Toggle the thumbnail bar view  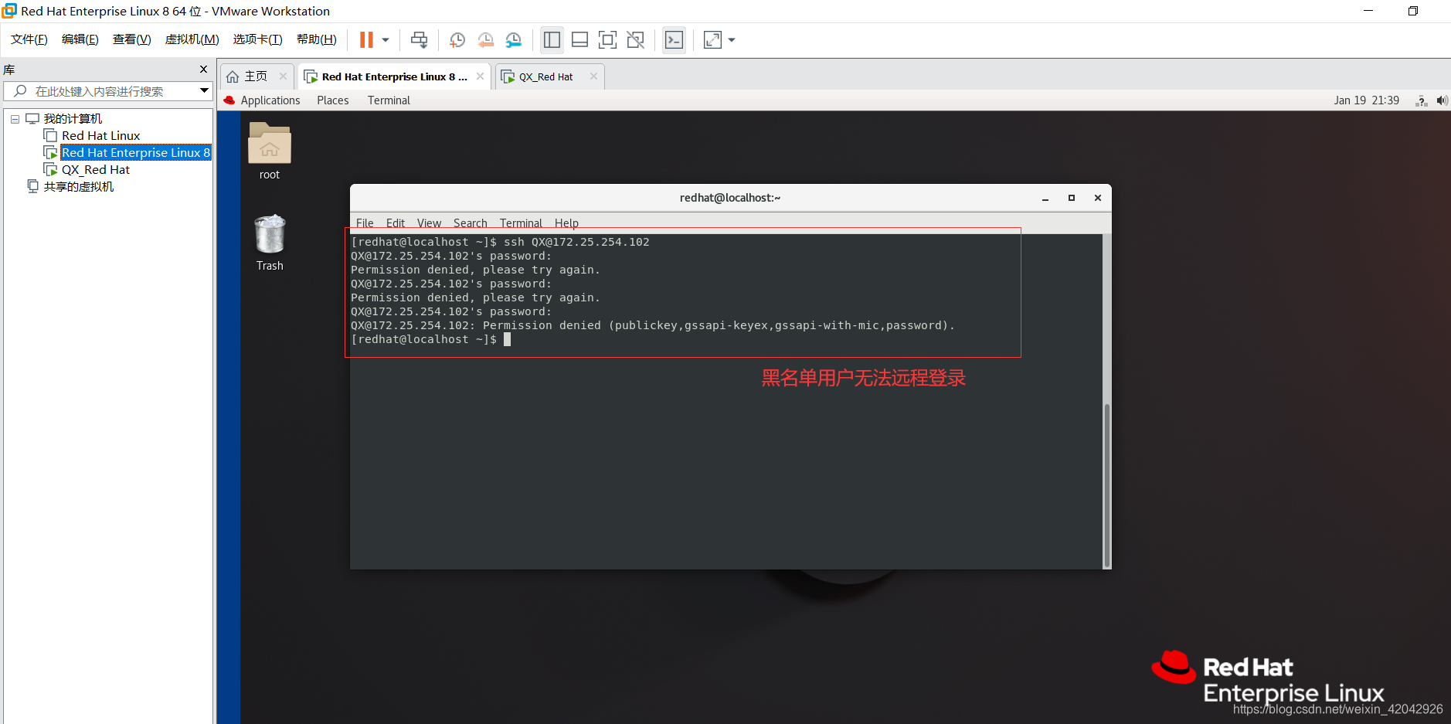(580, 39)
